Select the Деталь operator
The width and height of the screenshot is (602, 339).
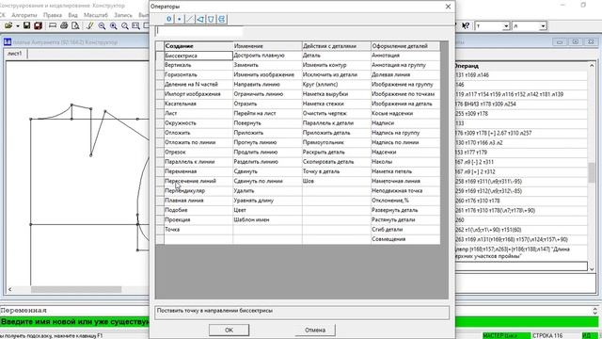point(337,56)
